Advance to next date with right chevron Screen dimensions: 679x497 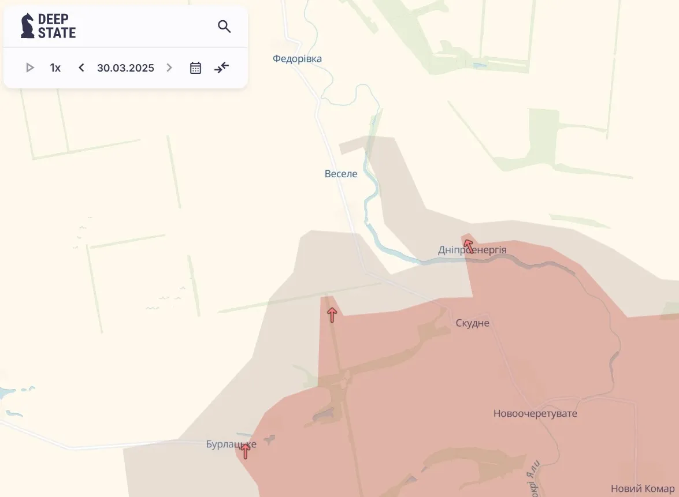coord(169,68)
